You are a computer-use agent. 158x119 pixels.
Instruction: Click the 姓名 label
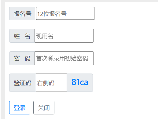pos(22,36)
